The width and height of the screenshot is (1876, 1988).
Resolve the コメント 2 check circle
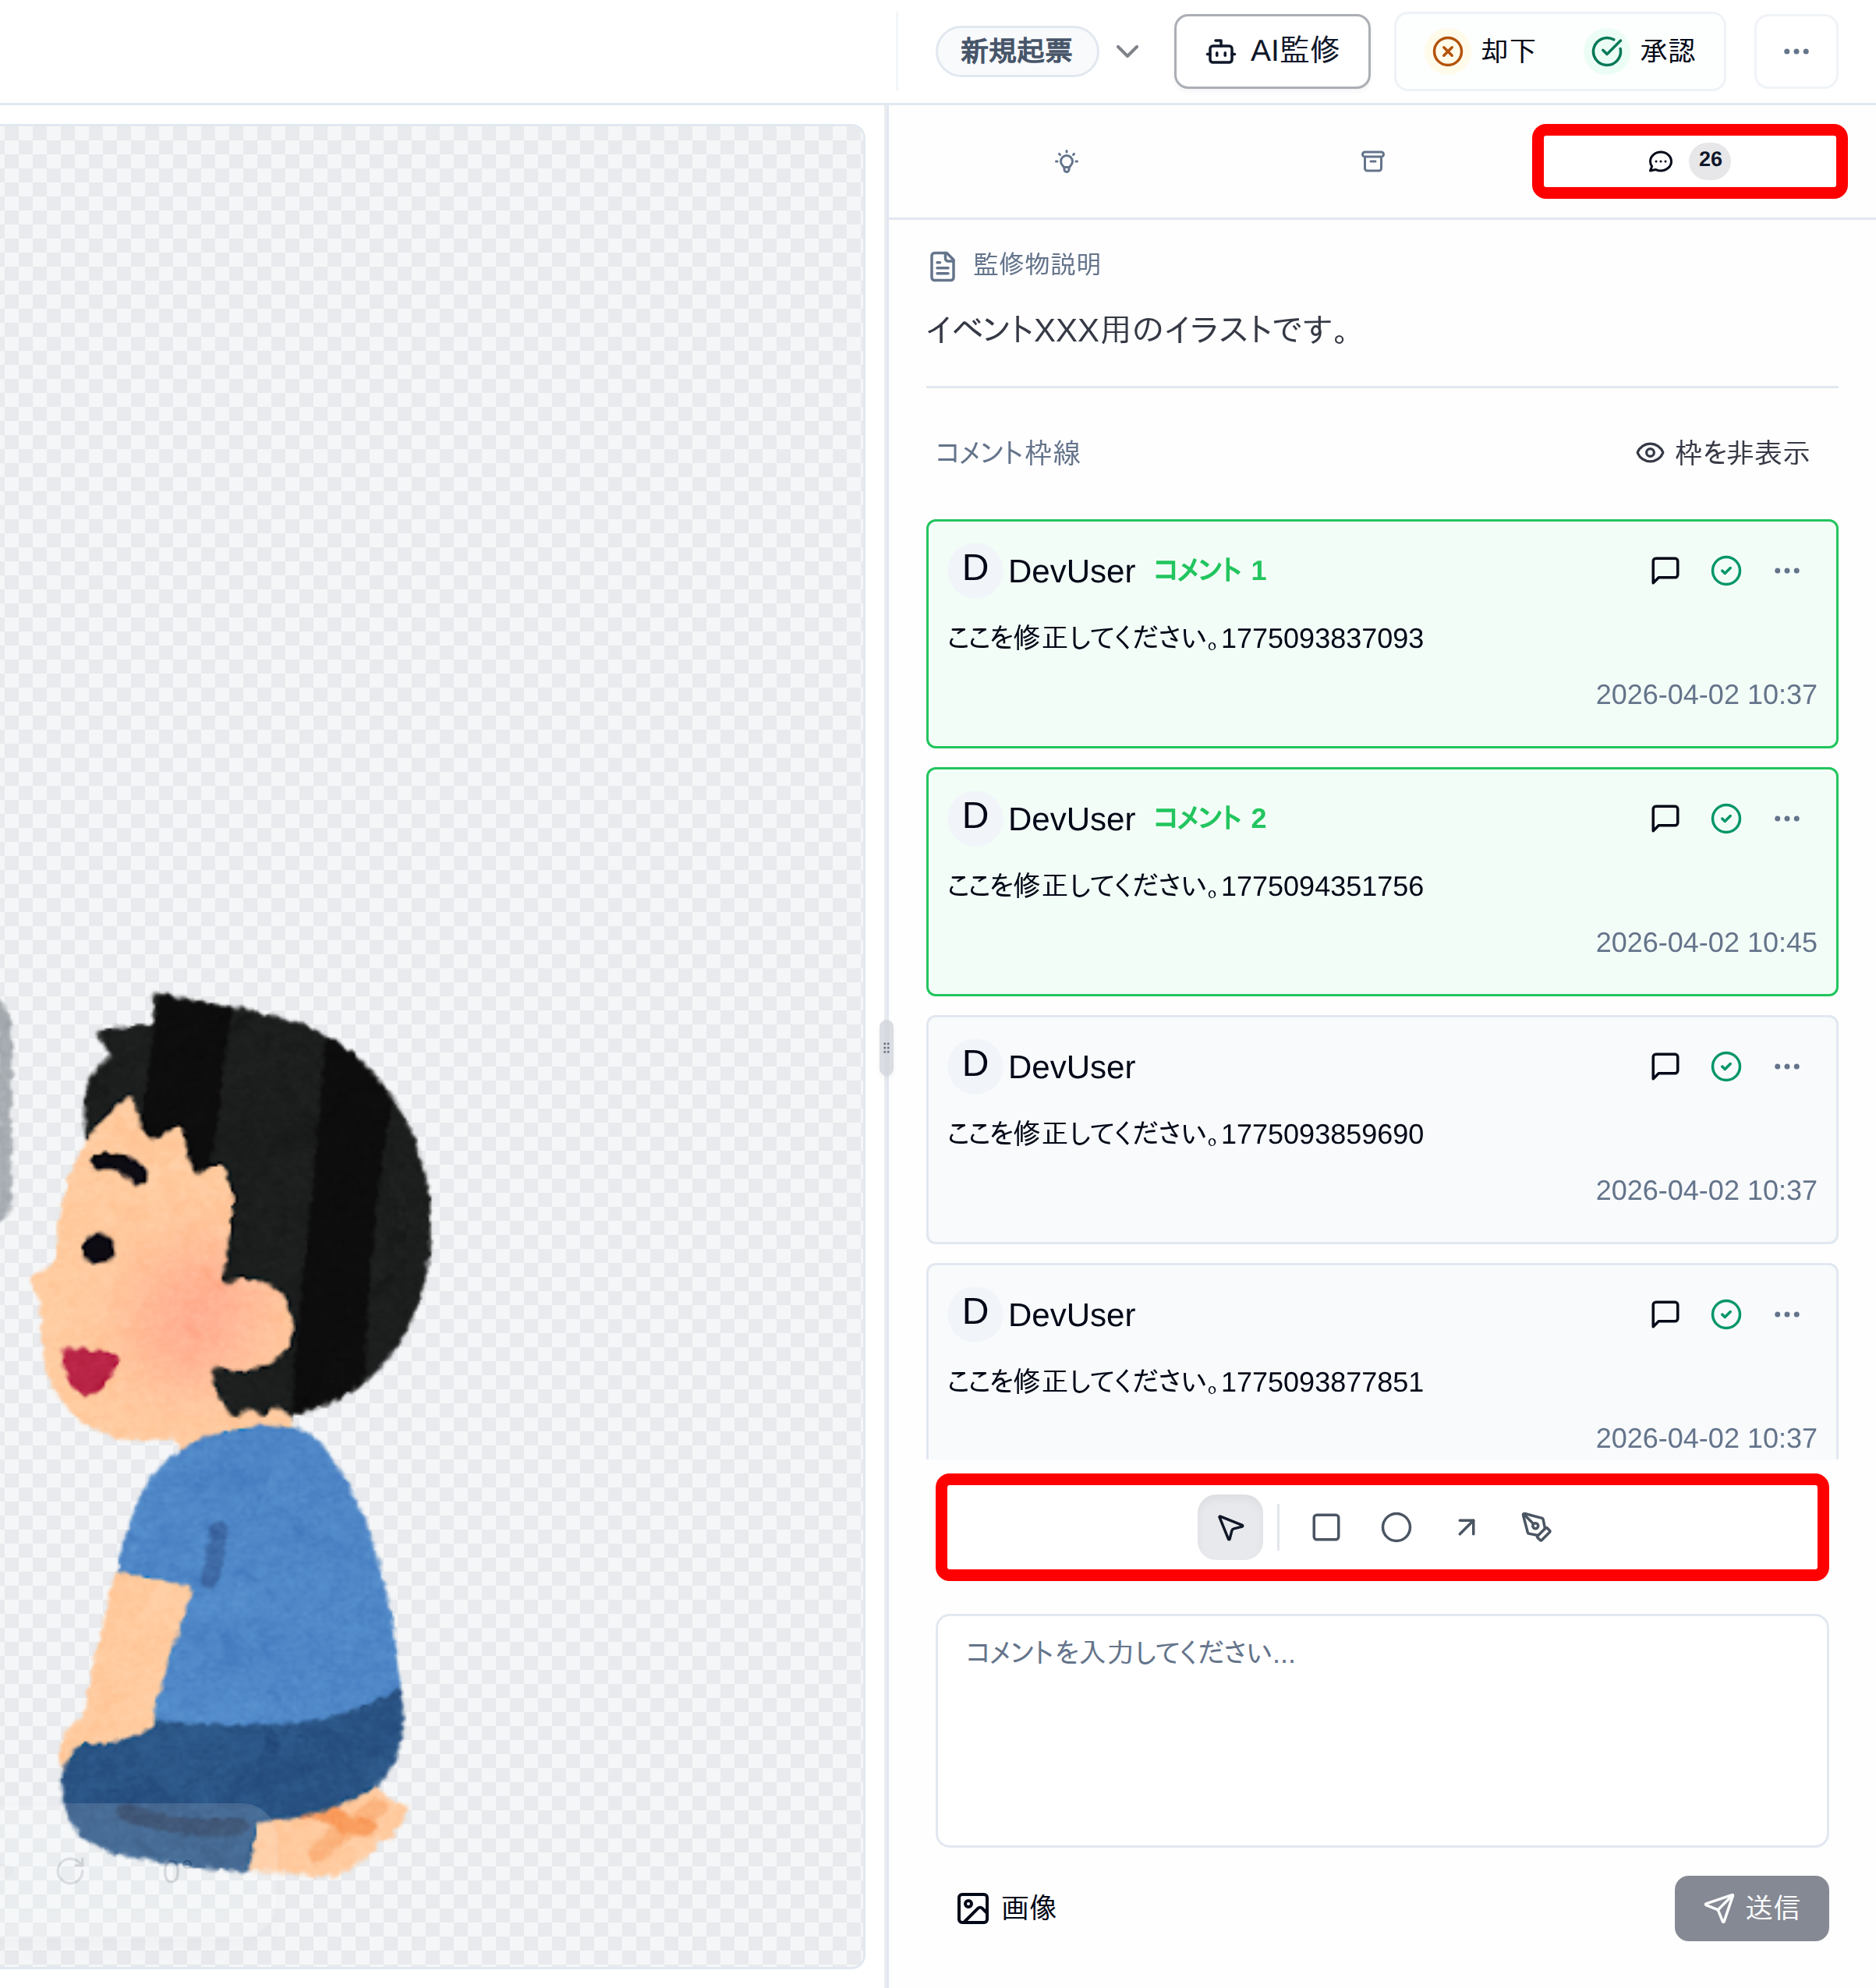coord(1725,818)
